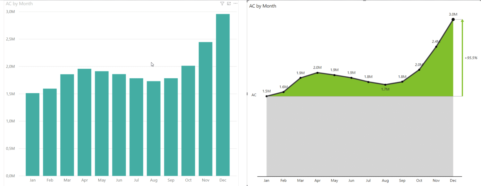Select the Apr bar in the bar chart
Image resolution: width=481 pixels, height=186 pixels.
tap(84, 122)
